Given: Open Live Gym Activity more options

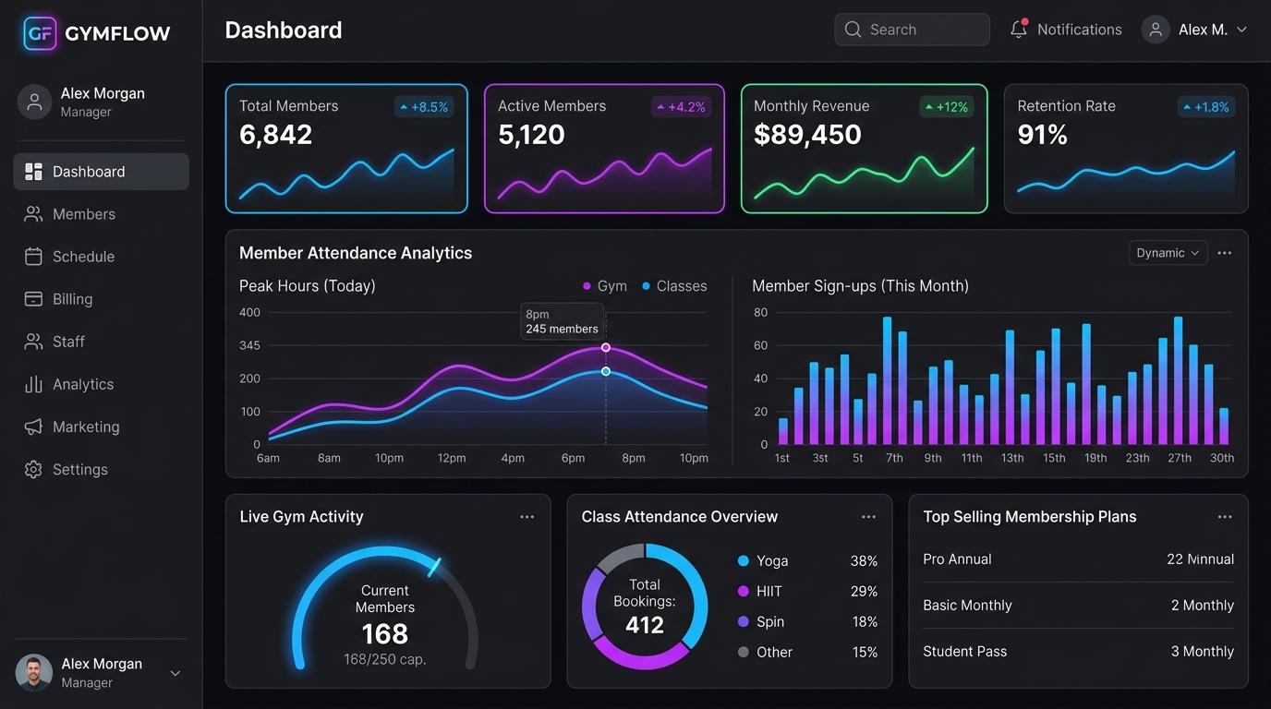Looking at the screenshot, I should [527, 517].
